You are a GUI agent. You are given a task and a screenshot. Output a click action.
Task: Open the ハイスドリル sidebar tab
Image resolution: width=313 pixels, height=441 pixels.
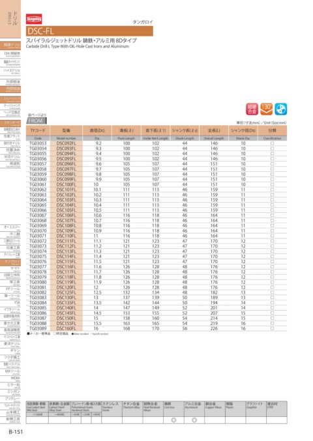10,71
